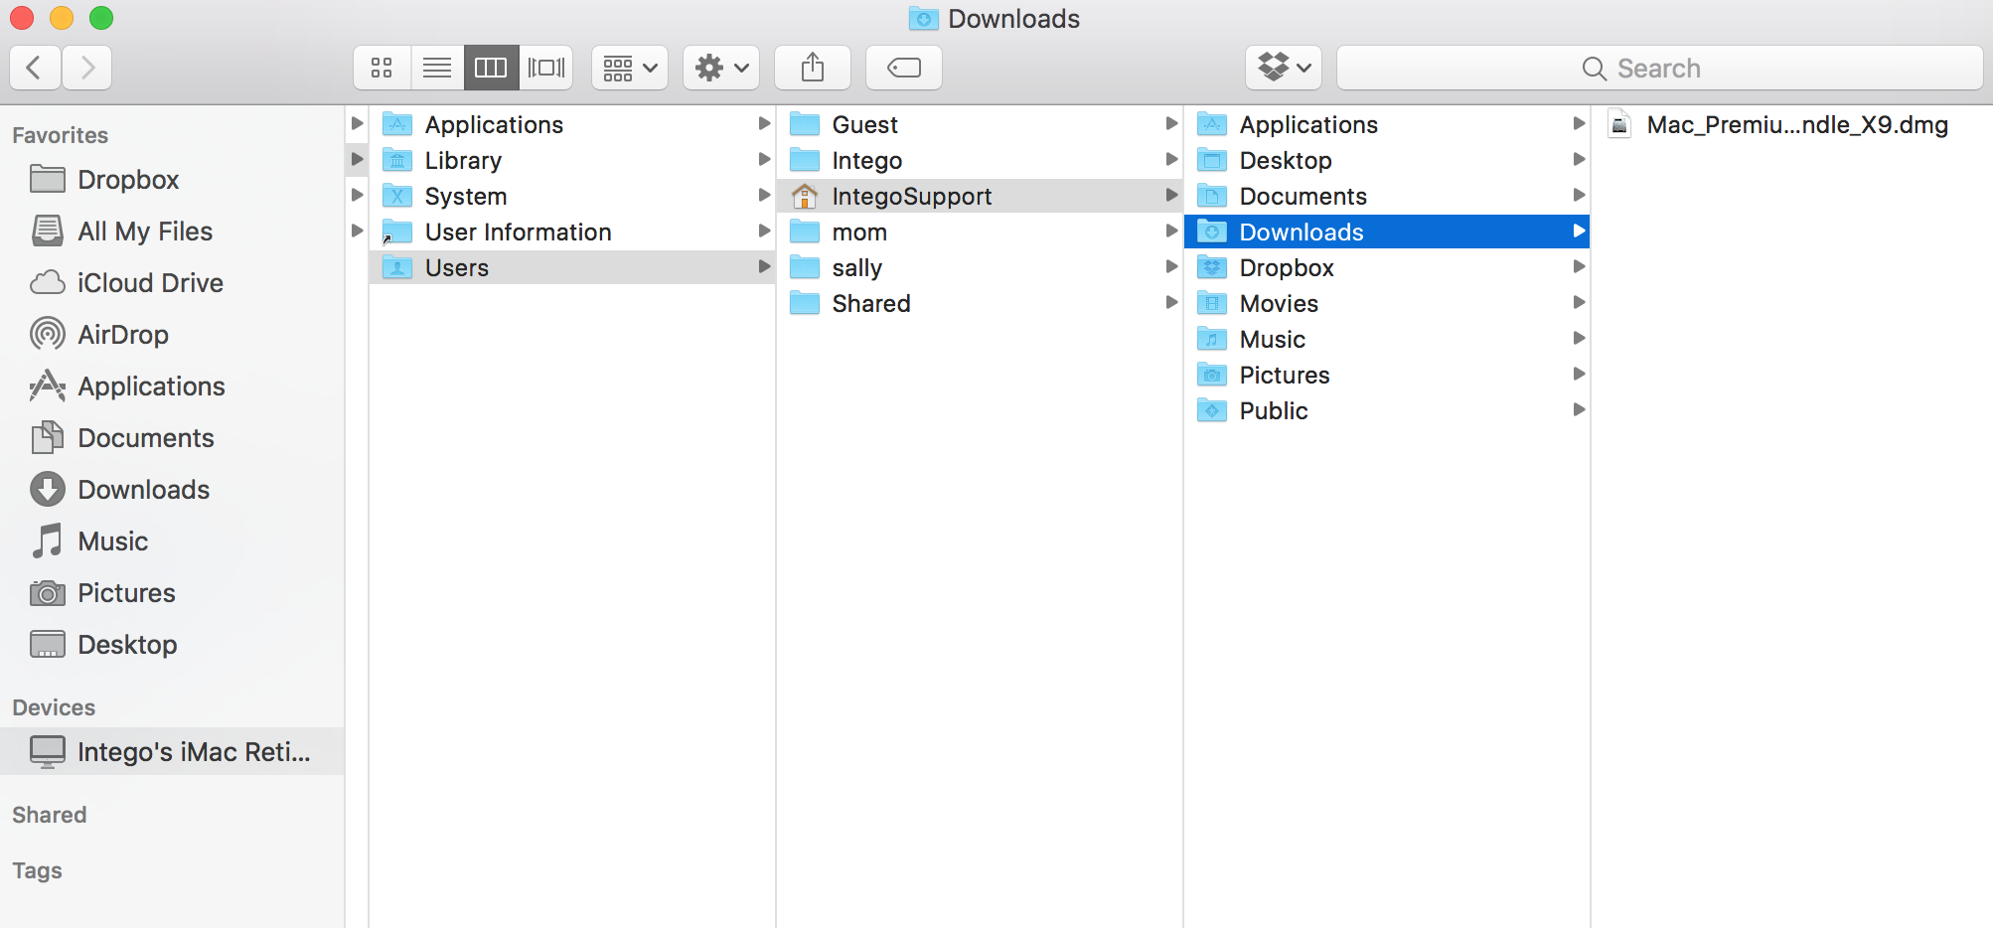Switch to list view
This screenshot has width=1993, height=928.
[x=437, y=68]
